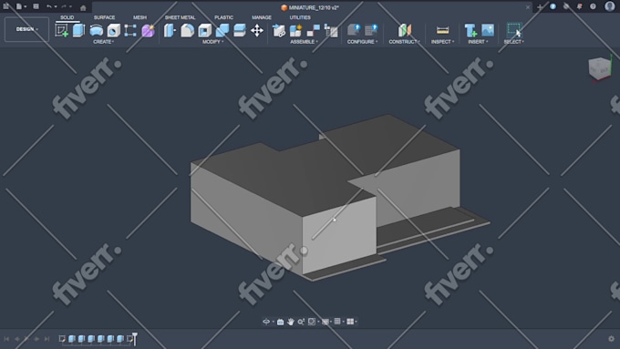620x349 pixels.
Task: Select the Pan hand tool
Action: point(291,322)
